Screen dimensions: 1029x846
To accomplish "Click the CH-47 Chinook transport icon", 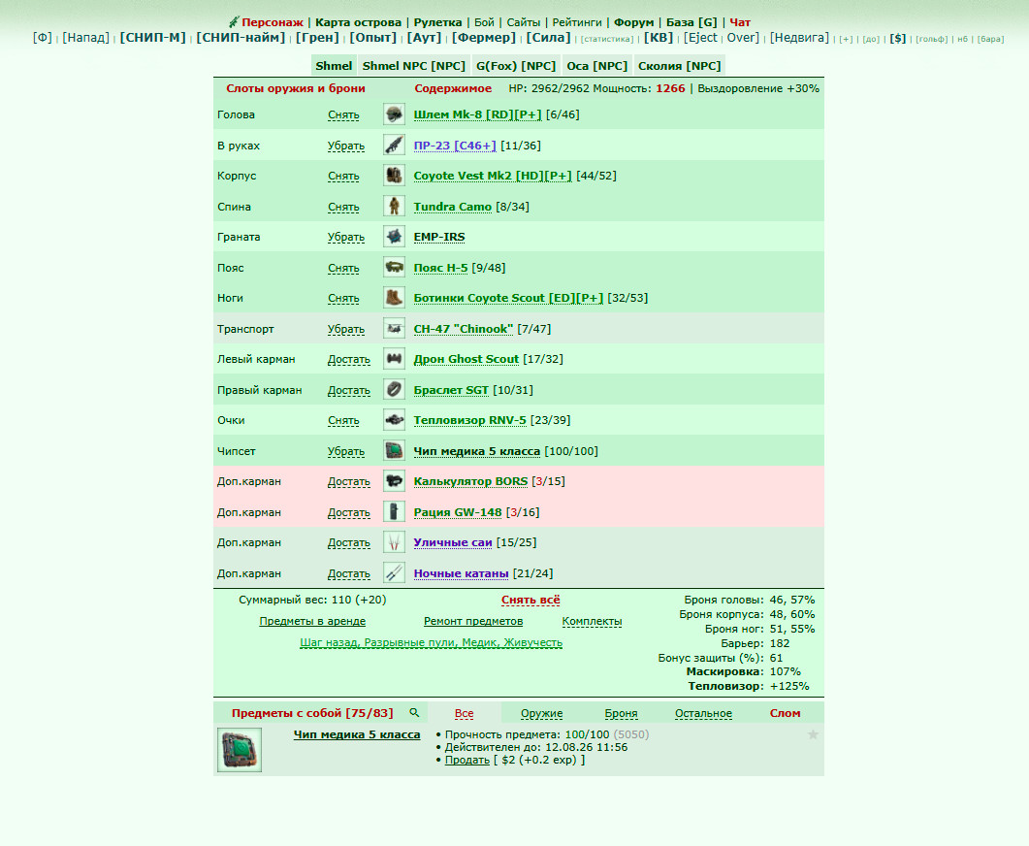I will [394, 328].
